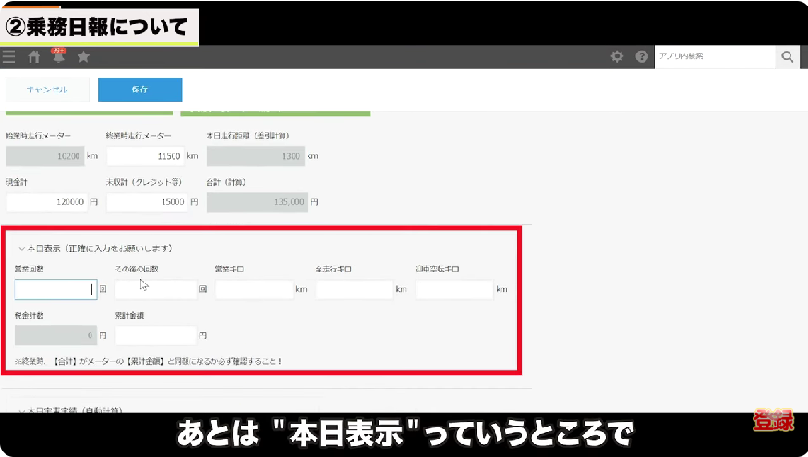Click the 現金計 input field

point(48,202)
